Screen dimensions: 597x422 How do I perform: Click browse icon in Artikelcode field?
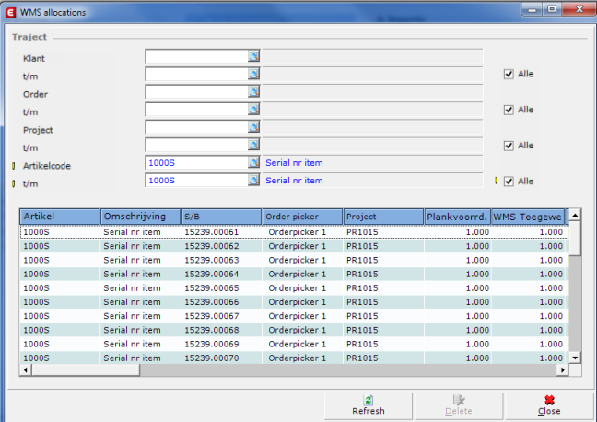click(x=253, y=163)
